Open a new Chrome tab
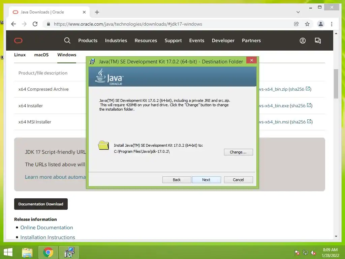The height and width of the screenshot is (259, 345). 97,12
